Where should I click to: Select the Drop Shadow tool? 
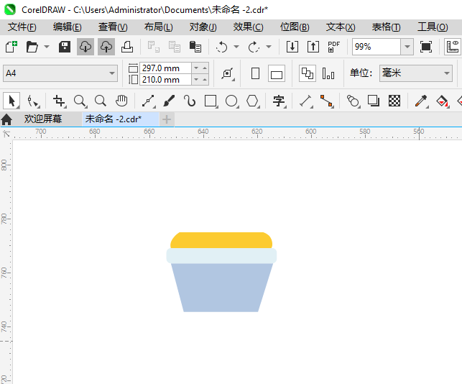pos(374,101)
